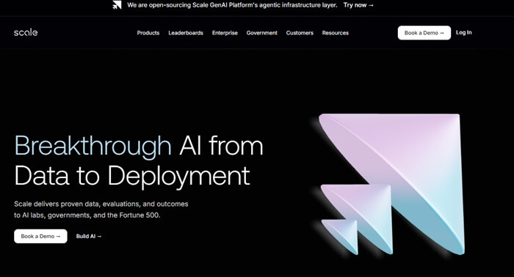Click the Log In link

[x=464, y=32]
